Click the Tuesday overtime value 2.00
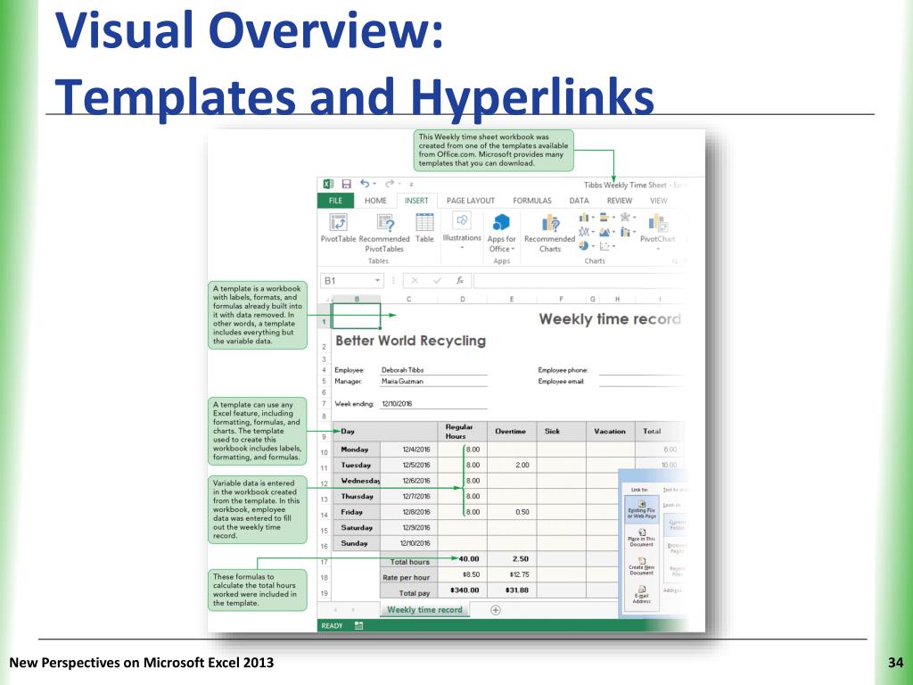 (x=522, y=466)
